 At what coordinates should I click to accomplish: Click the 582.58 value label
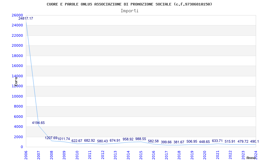point(153,141)
